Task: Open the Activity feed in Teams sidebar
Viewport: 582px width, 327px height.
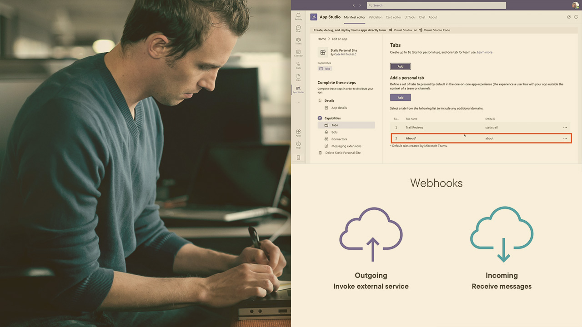Action: click(298, 16)
